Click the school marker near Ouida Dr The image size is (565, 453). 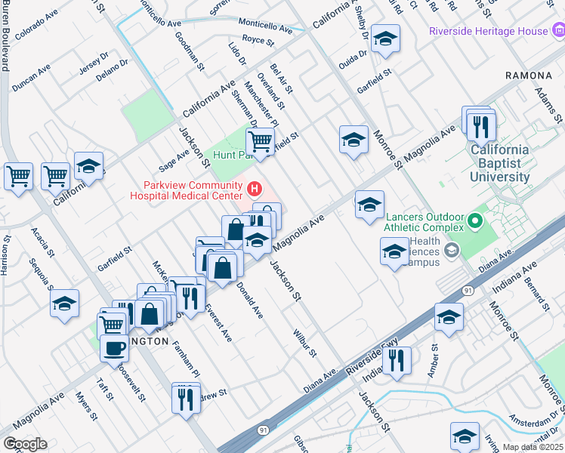(385, 39)
